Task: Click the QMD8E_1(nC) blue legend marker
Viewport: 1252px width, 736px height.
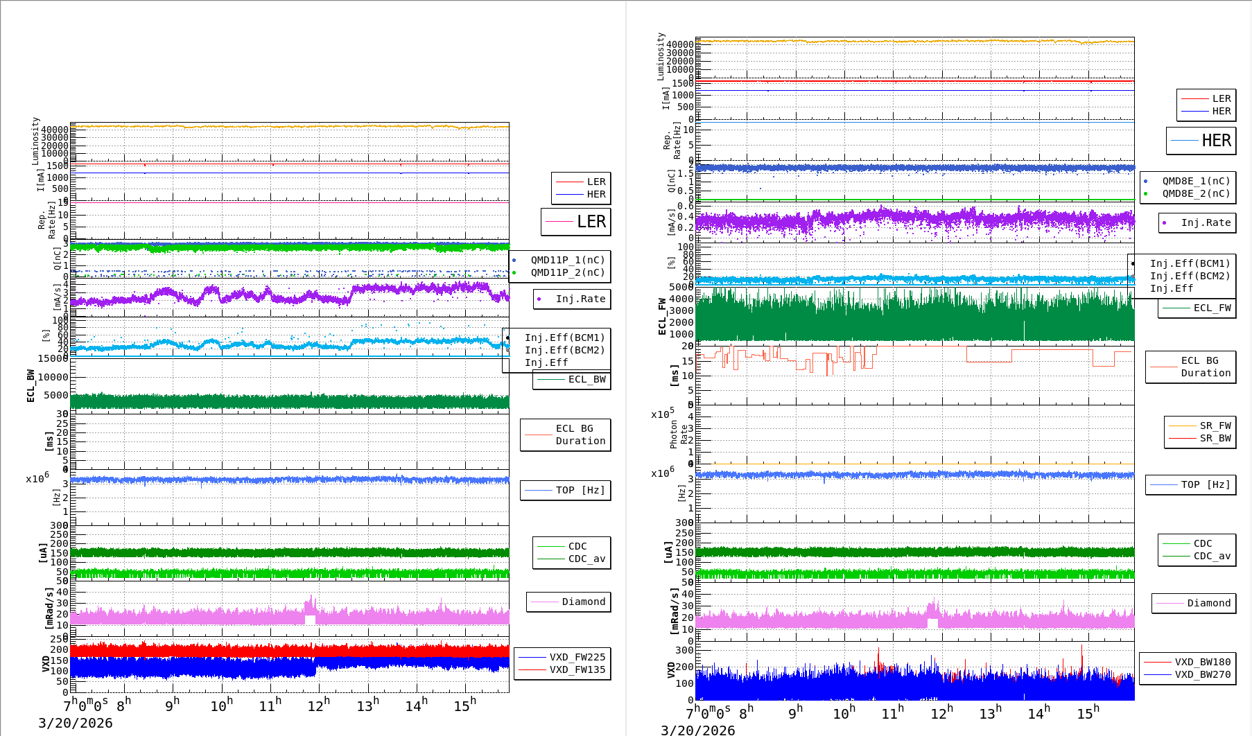Action: pyautogui.click(x=1145, y=182)
